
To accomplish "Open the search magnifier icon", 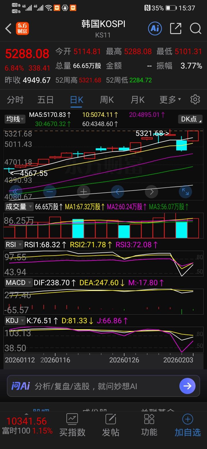I will (195, 28).
